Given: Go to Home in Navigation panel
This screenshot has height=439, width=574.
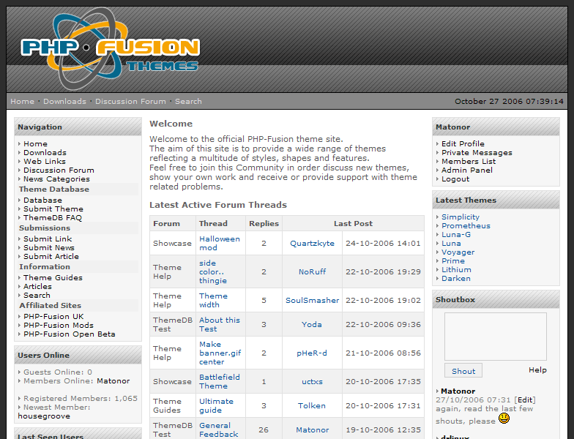Looking at the screenshot, I should click(x=35, y=143).
